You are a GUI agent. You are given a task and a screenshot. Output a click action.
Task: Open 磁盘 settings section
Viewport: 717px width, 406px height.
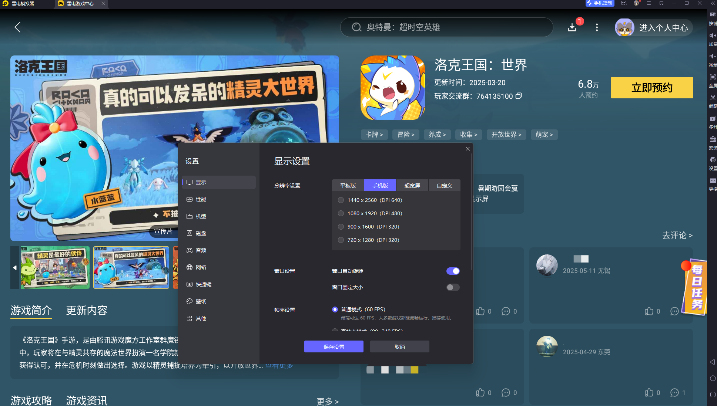coord(219,233)
